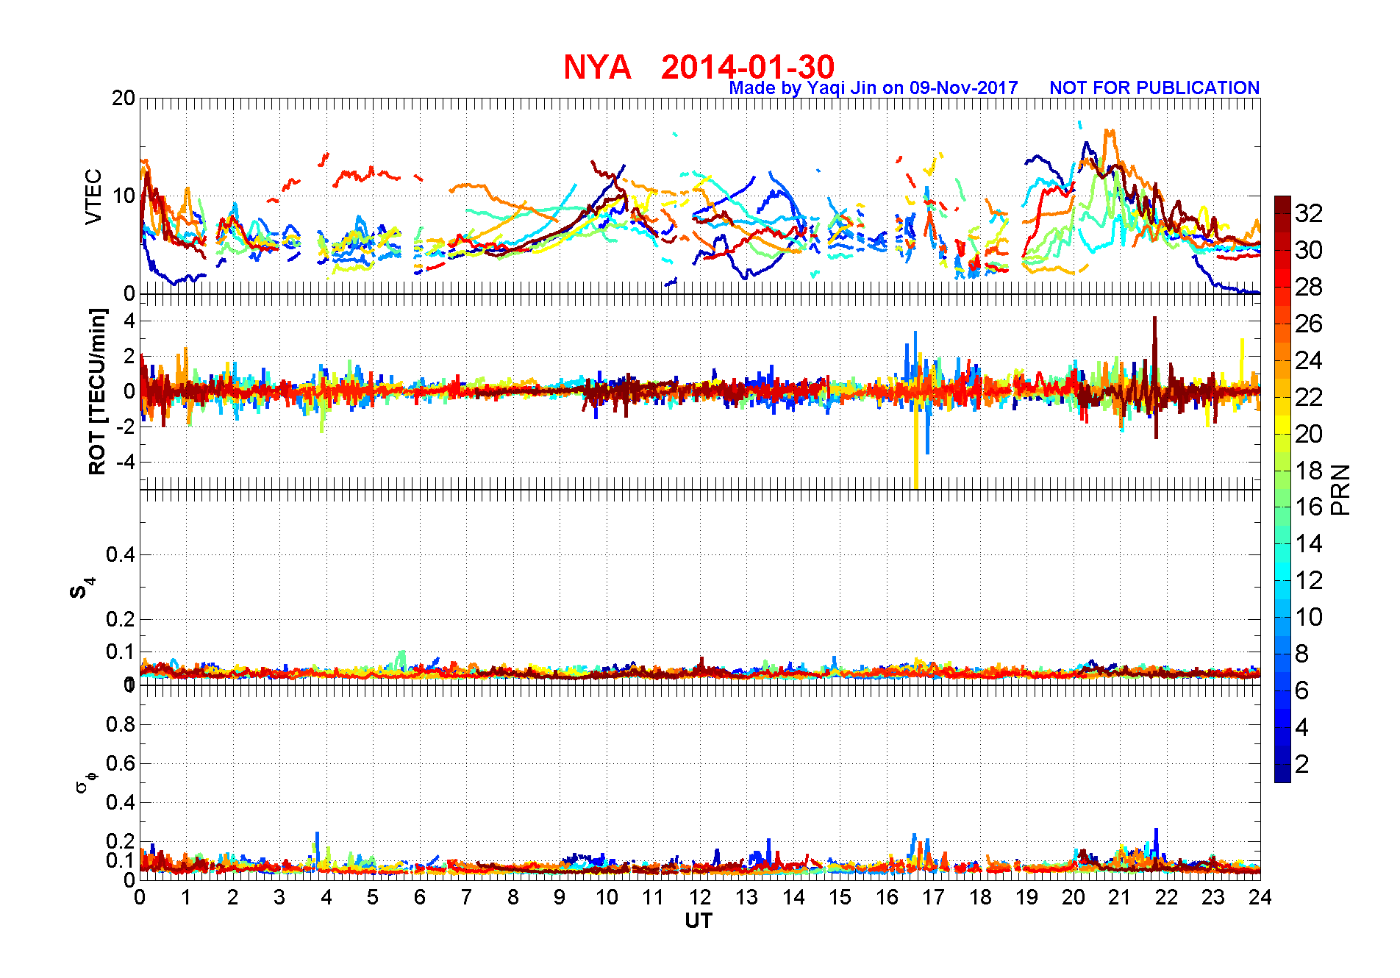Click colorbar tick label 16
Viewport: 1400px width, 978px height.
[x=1309, y=507]
